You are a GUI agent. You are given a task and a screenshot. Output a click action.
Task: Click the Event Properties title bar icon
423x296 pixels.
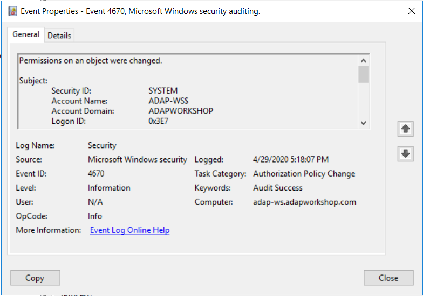click(x=13, y=11)
